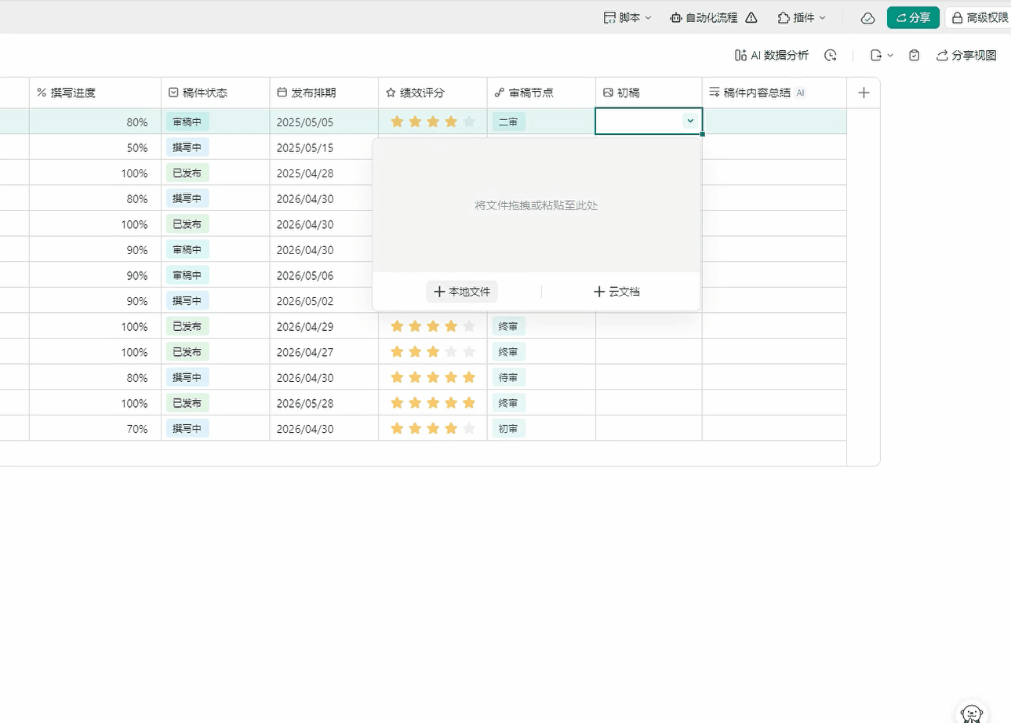Expand the 插件 plugin dropdown
The height and width of the screenshot is (723, 1011).
click(801, 16)
